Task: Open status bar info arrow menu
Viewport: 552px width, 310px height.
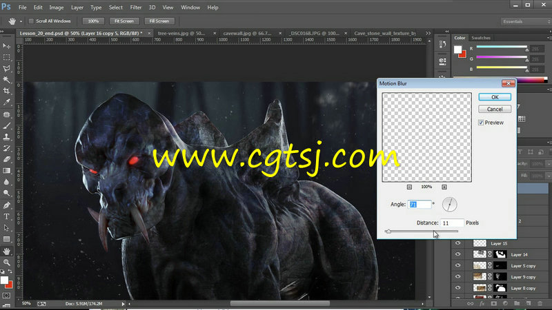Action: pos(124,304)
